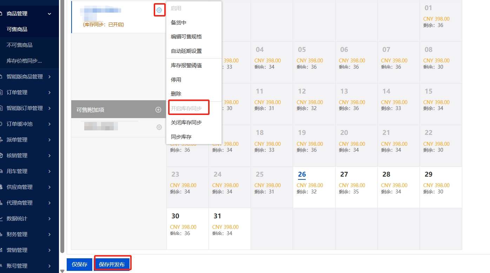This screenshot has height=273, width=490.
Task: Click the 财务管理 sidebar icon
Action: pos(1,234)
